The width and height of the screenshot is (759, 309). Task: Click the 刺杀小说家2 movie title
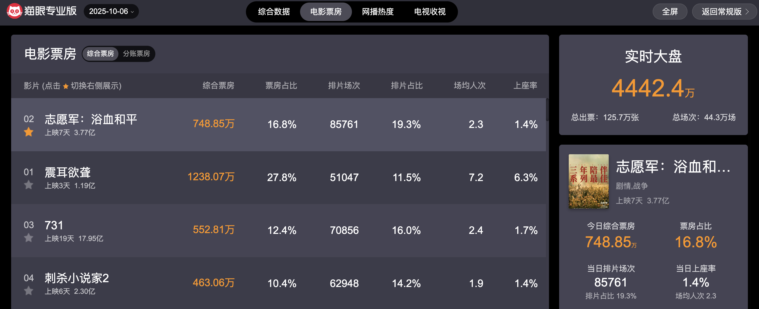click(77, 278)
